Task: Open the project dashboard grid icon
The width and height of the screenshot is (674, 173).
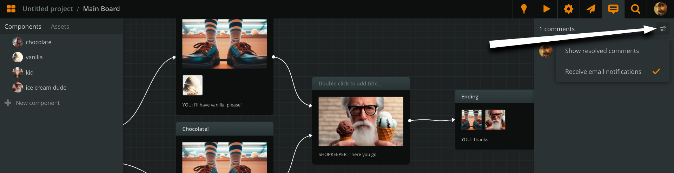Action: coord(11,9)
